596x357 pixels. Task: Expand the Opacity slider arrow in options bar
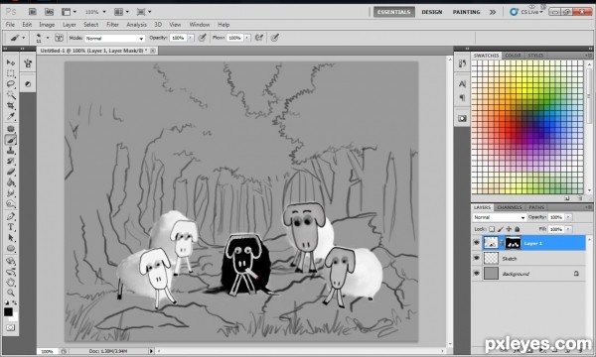(191, 38)
